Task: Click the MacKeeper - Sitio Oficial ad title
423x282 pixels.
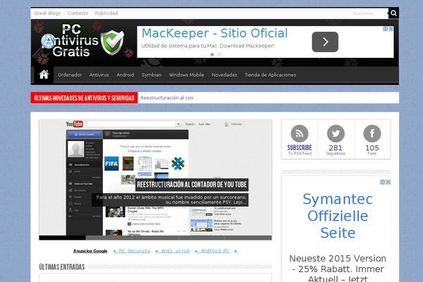Action: 215,33
